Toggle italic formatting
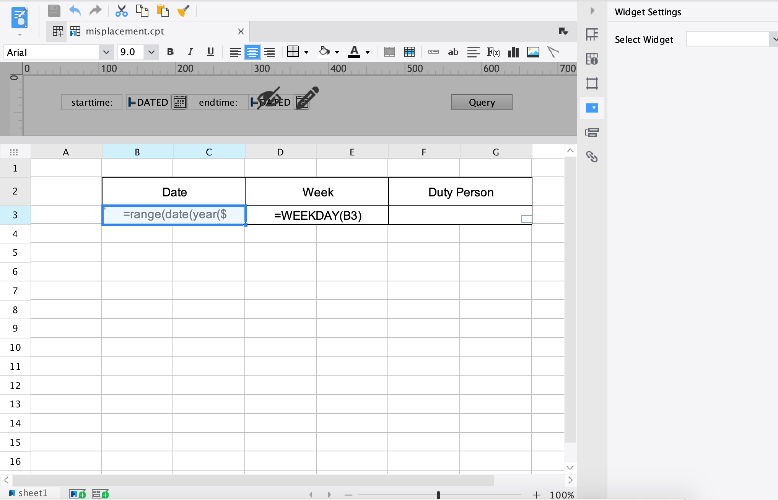 pos(190,52)
